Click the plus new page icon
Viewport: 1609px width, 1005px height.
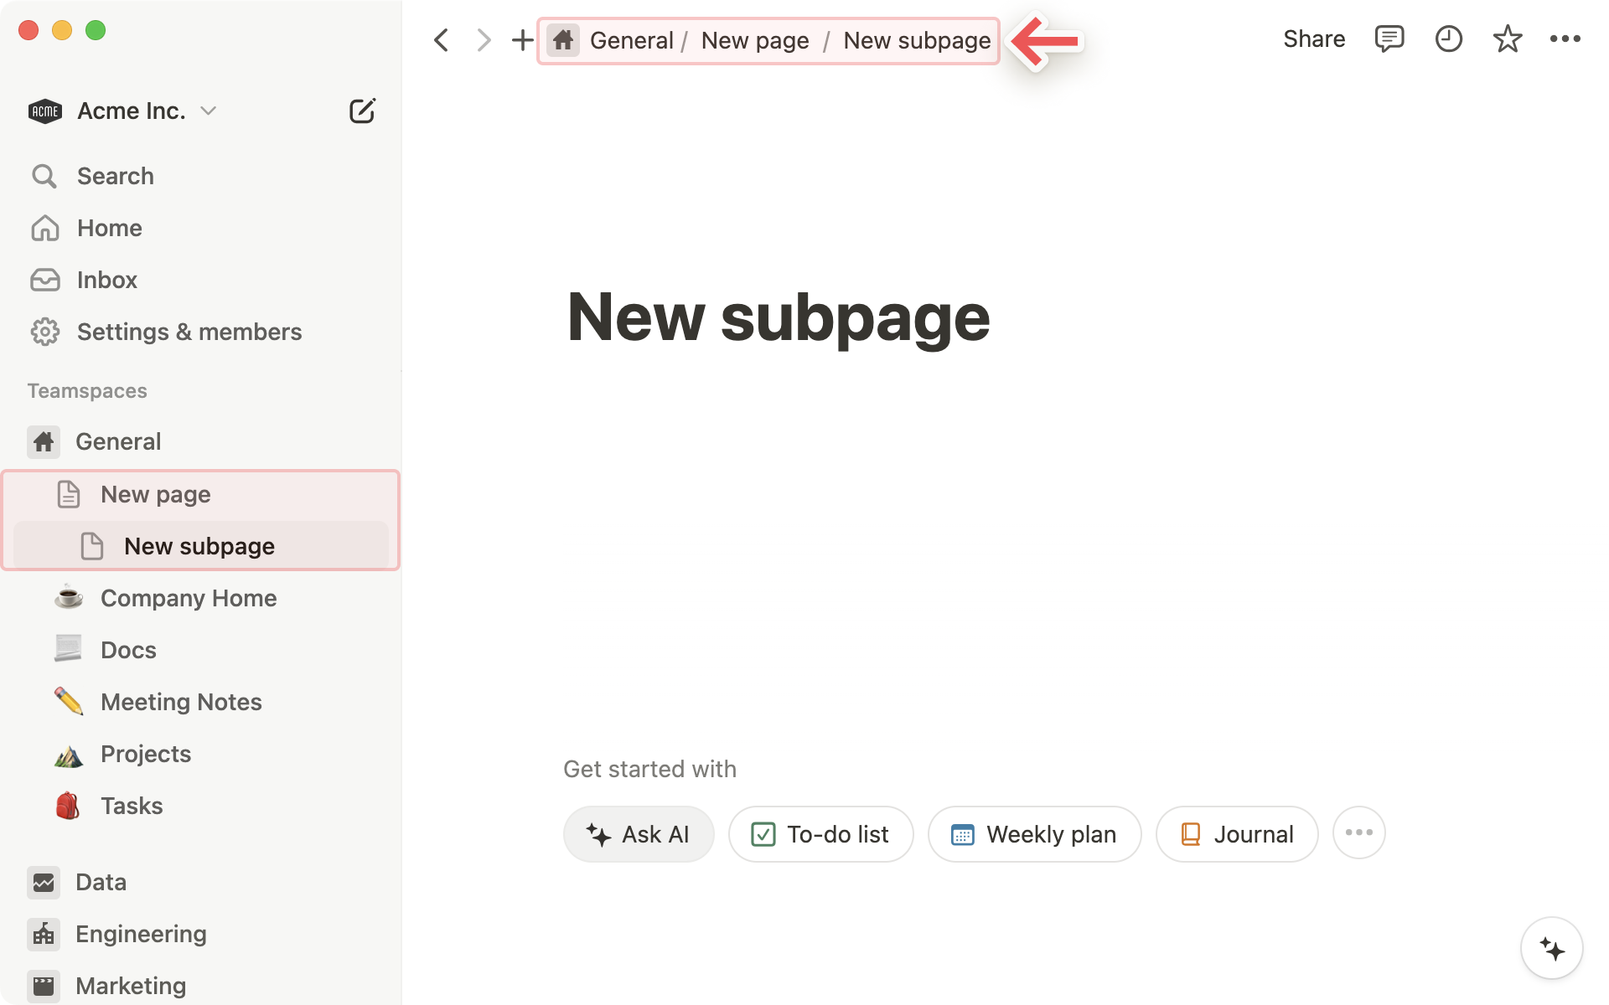pos(522,39)
